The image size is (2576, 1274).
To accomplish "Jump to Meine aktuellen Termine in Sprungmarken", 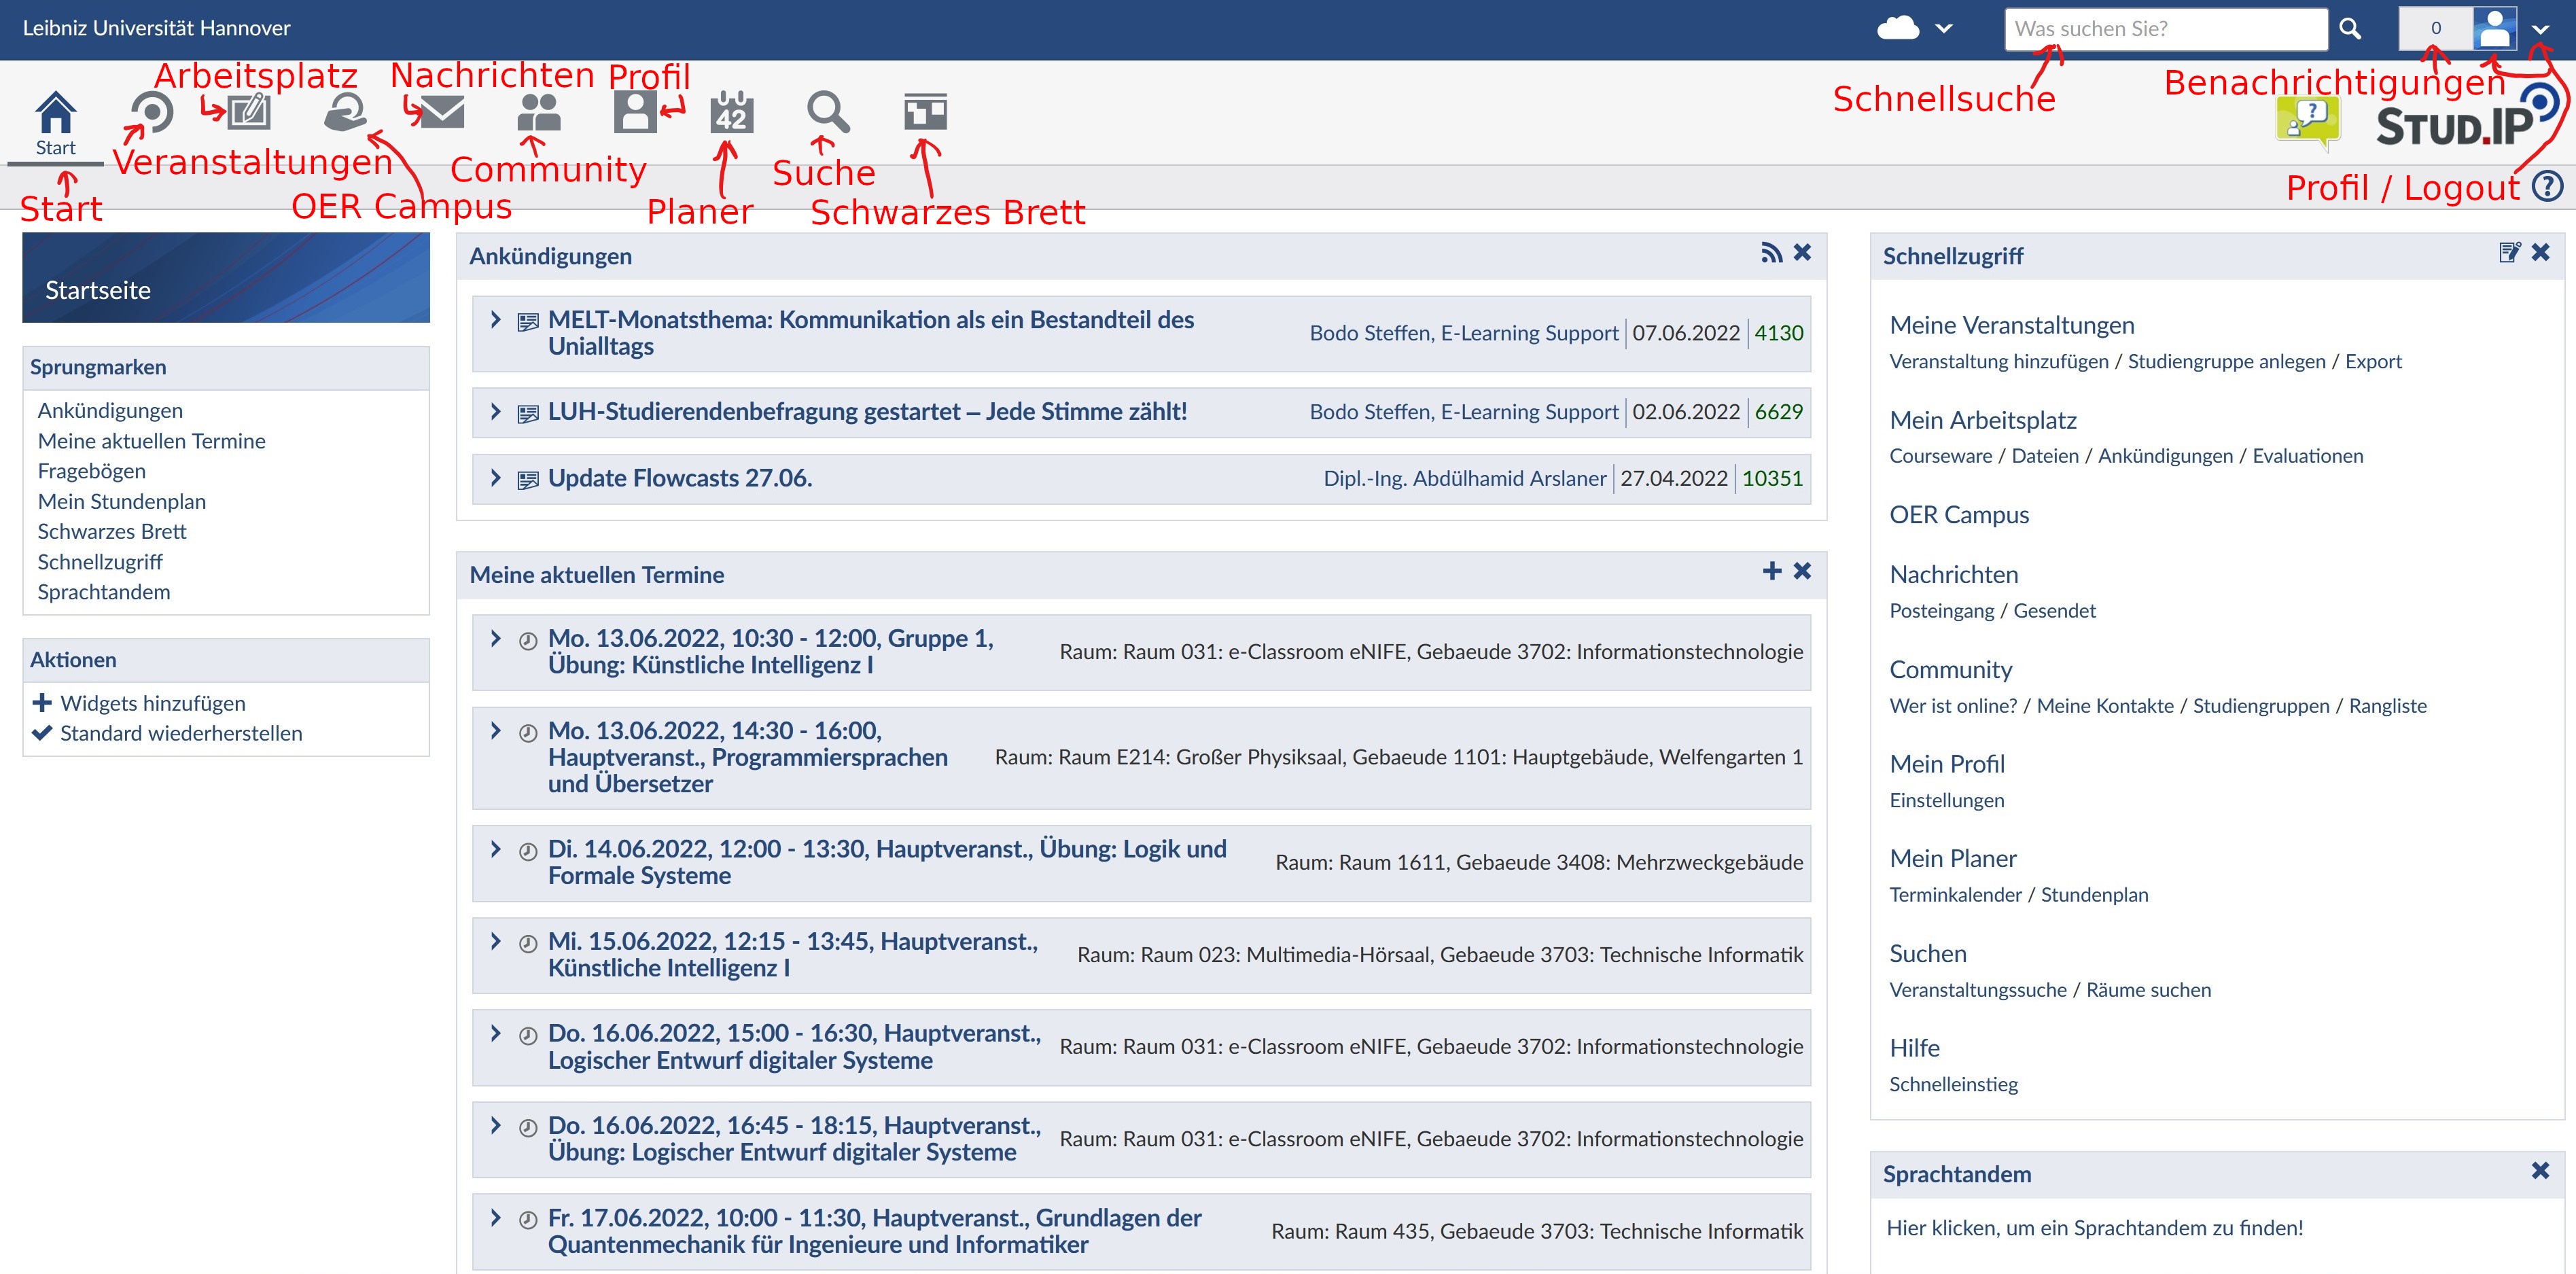I will [x=152, y=440].
